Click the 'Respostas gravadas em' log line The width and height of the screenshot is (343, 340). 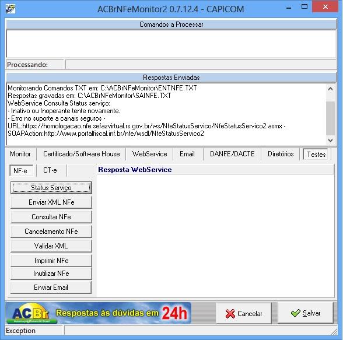point(89,96)
